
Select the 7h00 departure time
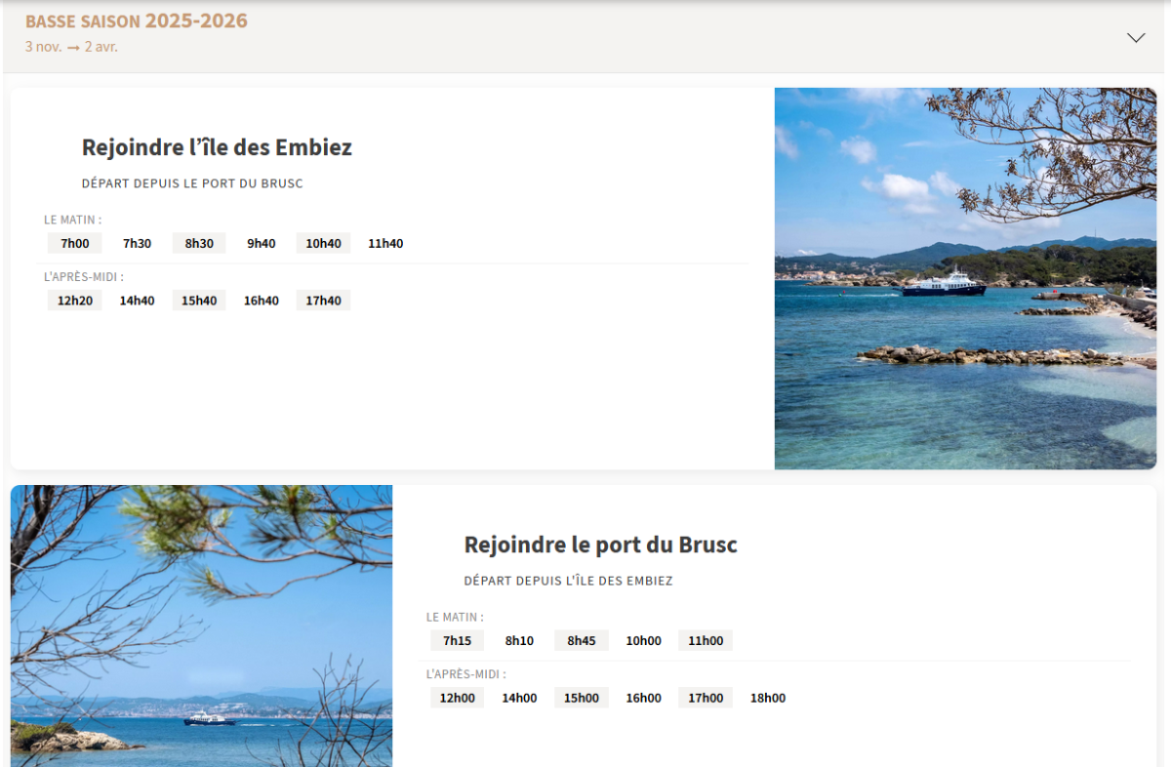[75, 243]
